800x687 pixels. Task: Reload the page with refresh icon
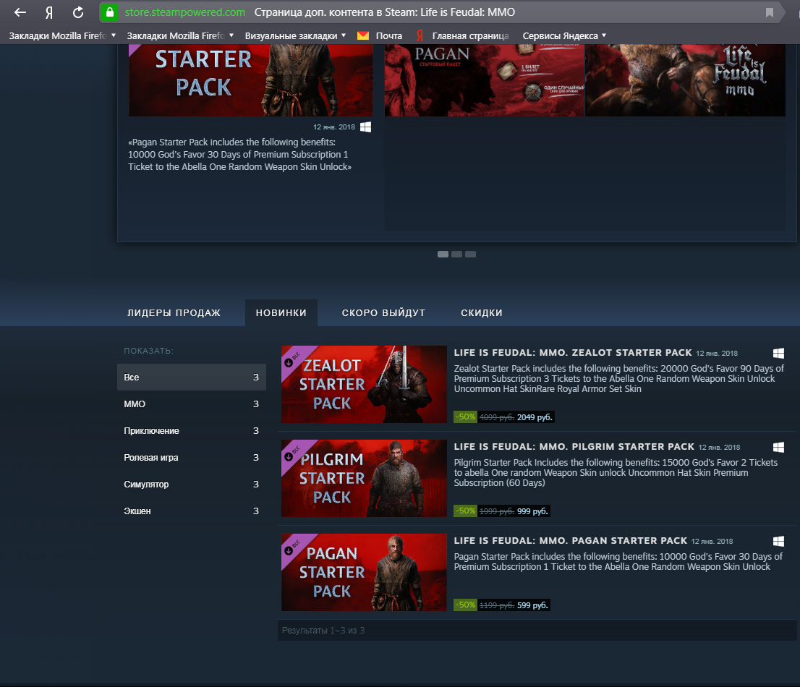(78, 12)
